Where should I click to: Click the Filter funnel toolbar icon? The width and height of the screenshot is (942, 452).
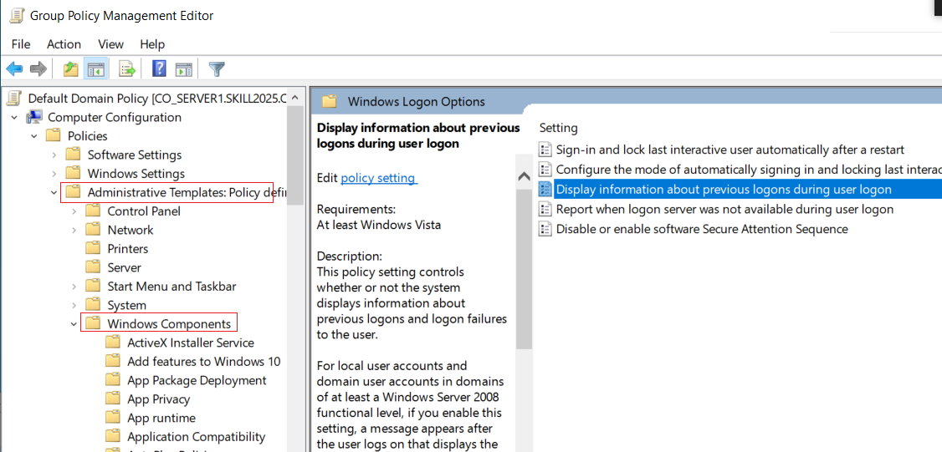tap(217, 69)
